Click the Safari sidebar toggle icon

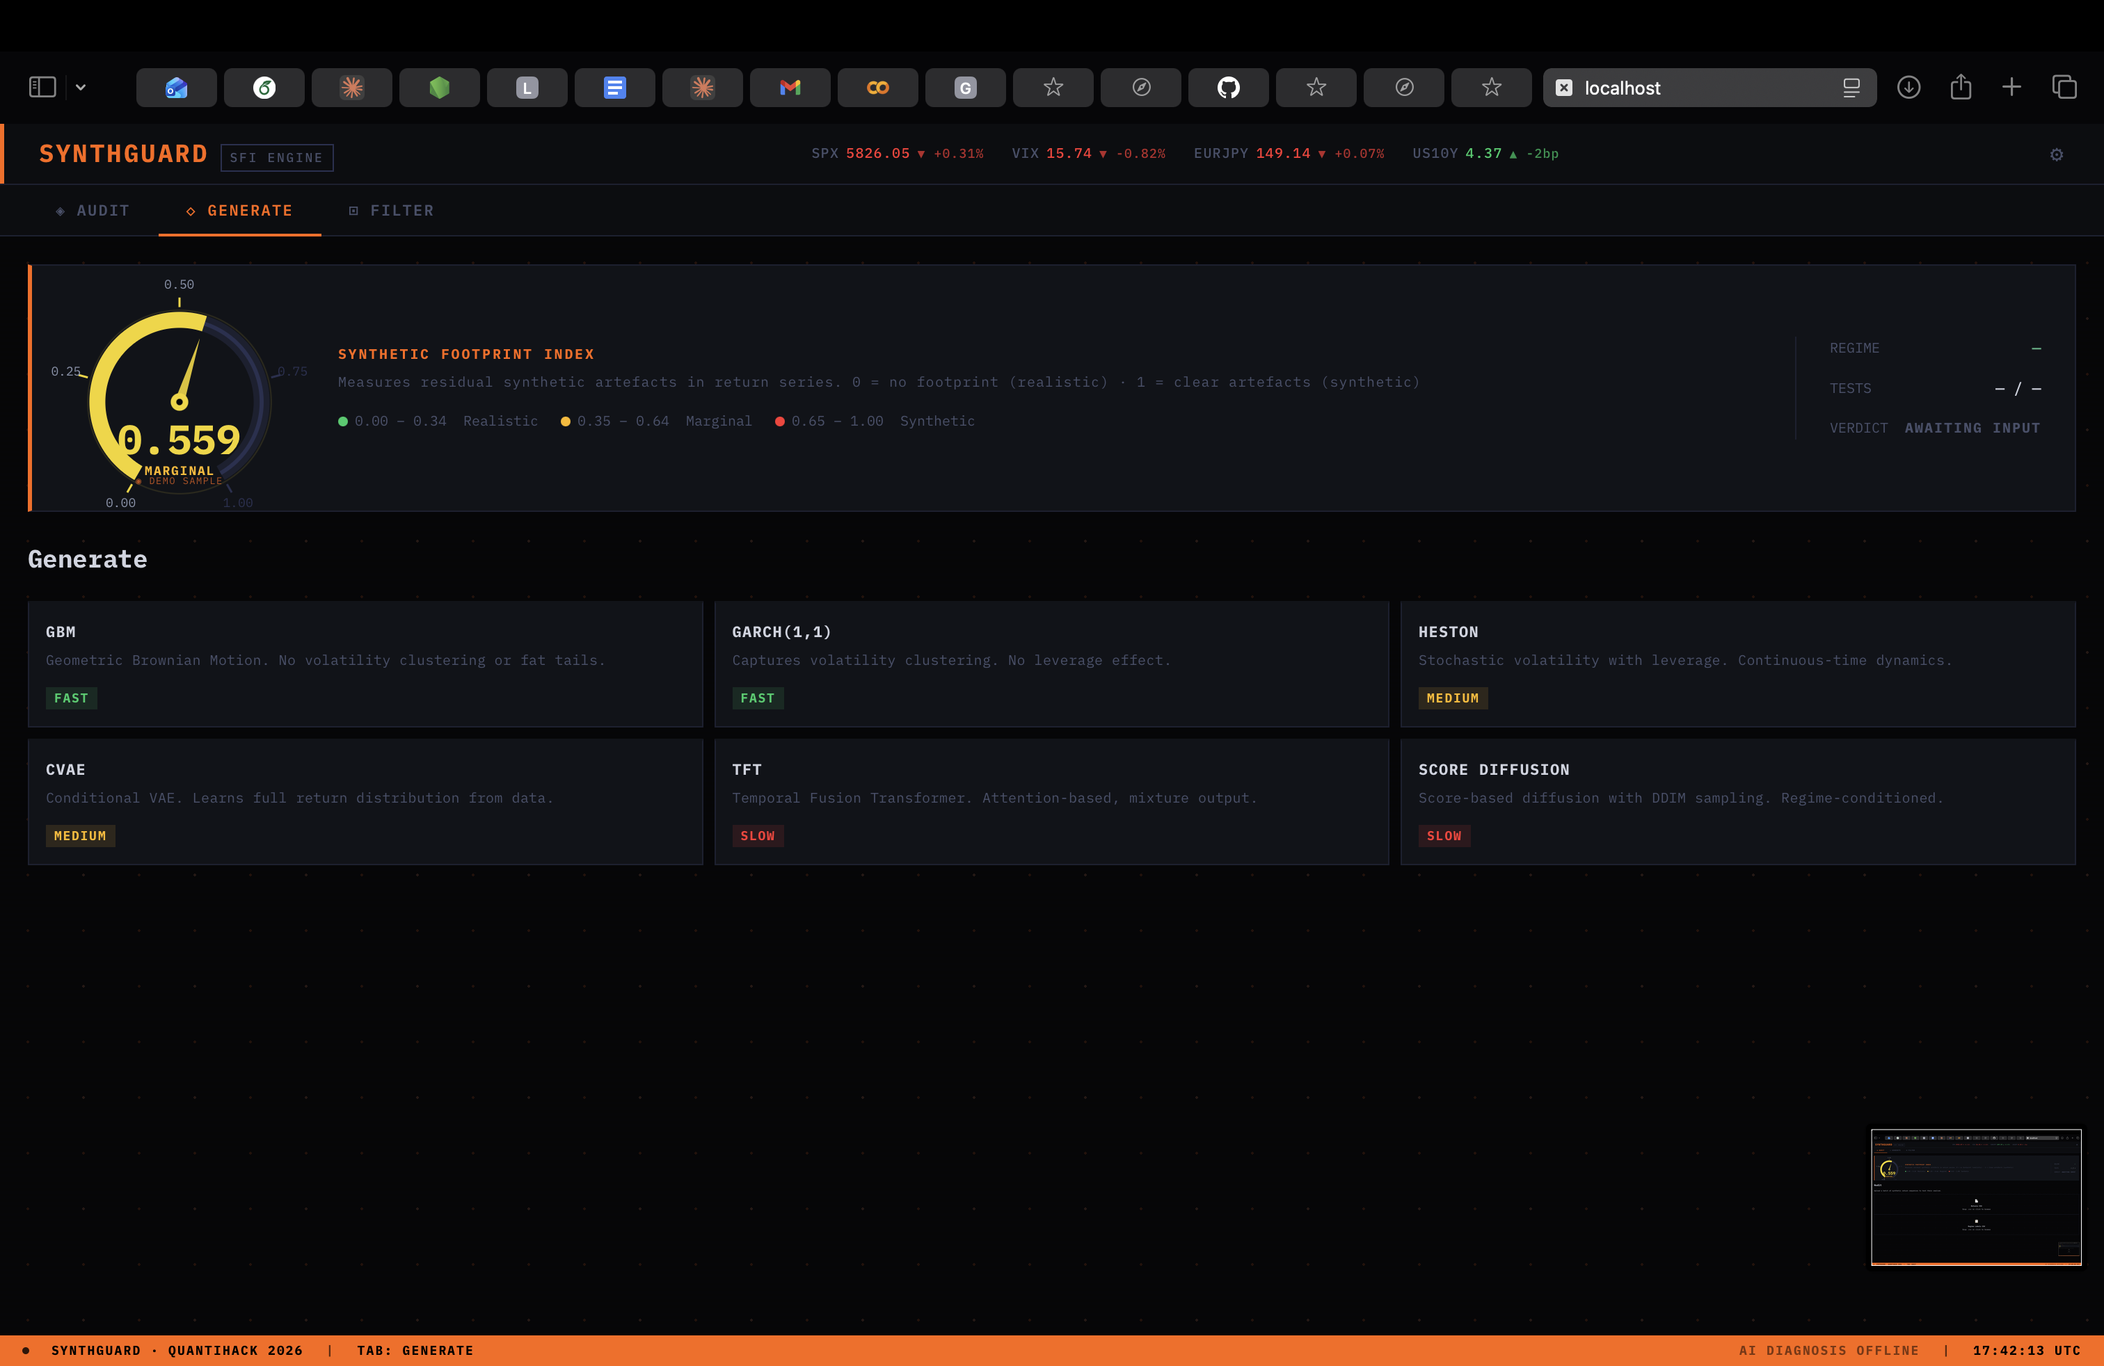coord(42,86)
